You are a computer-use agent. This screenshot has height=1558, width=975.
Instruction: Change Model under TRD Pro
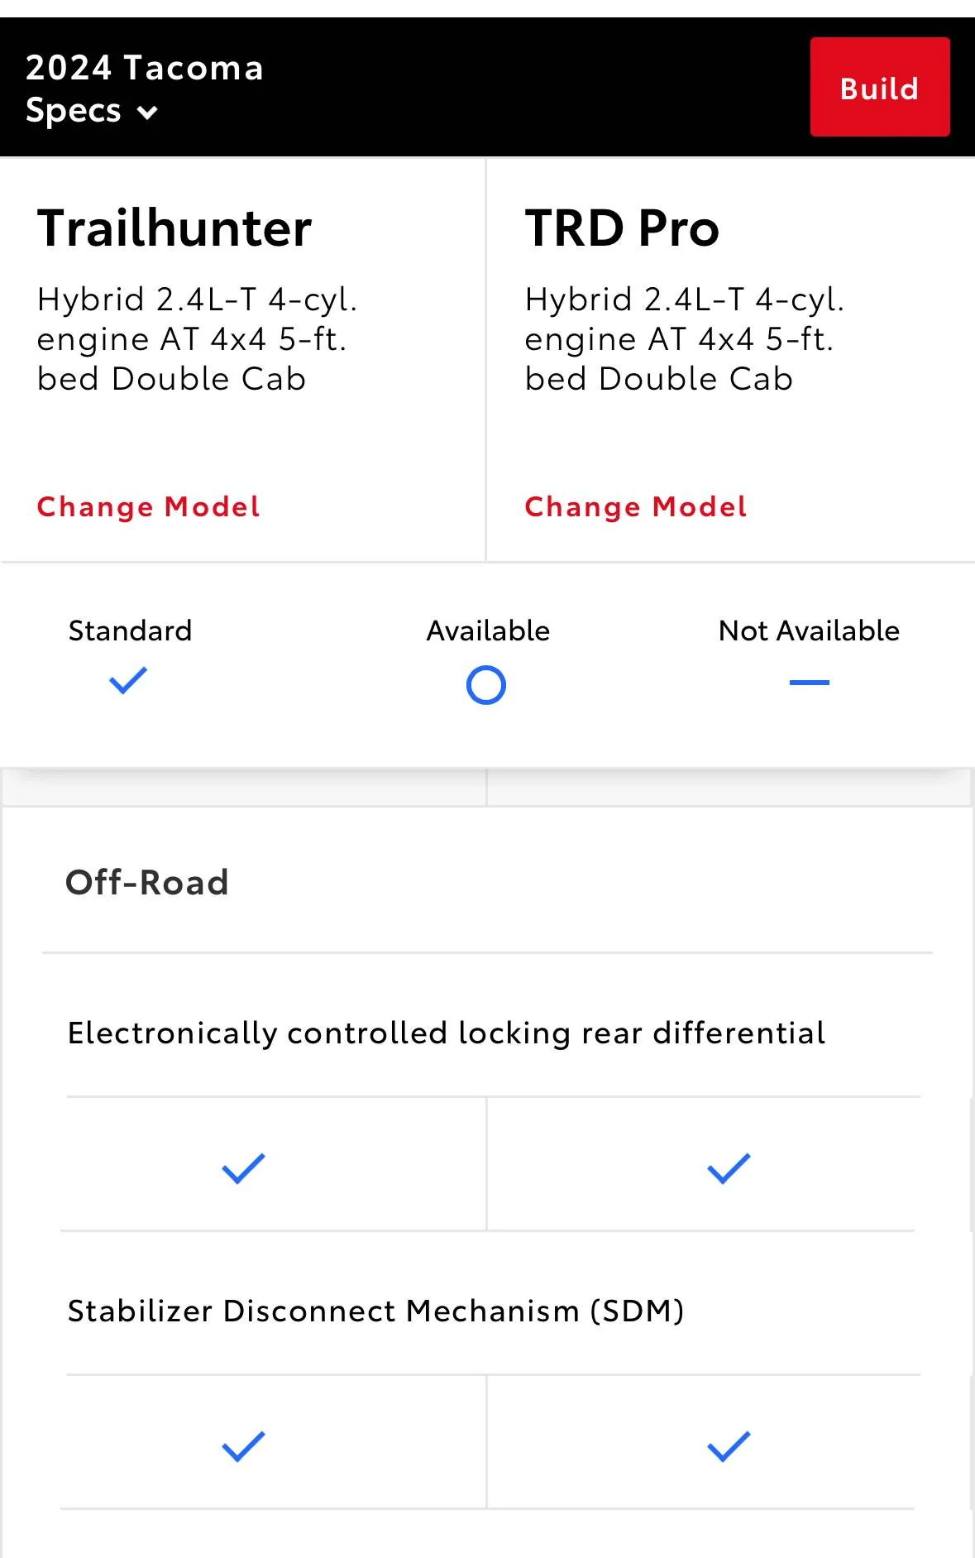pyautogui.click(x=636, y=506)
